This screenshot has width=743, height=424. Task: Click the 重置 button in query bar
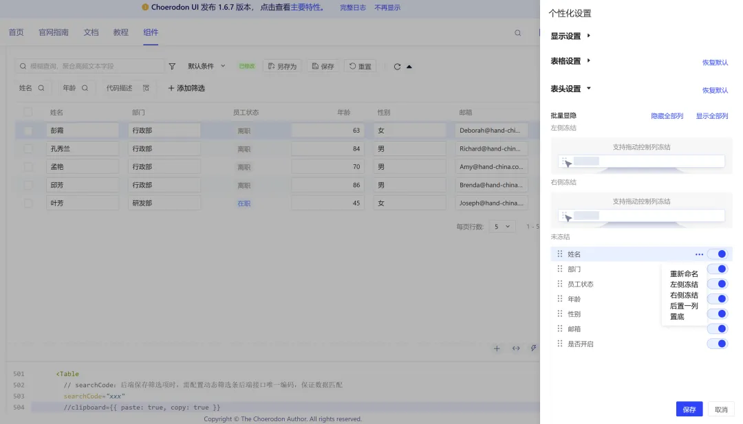(x=360, y=66)
